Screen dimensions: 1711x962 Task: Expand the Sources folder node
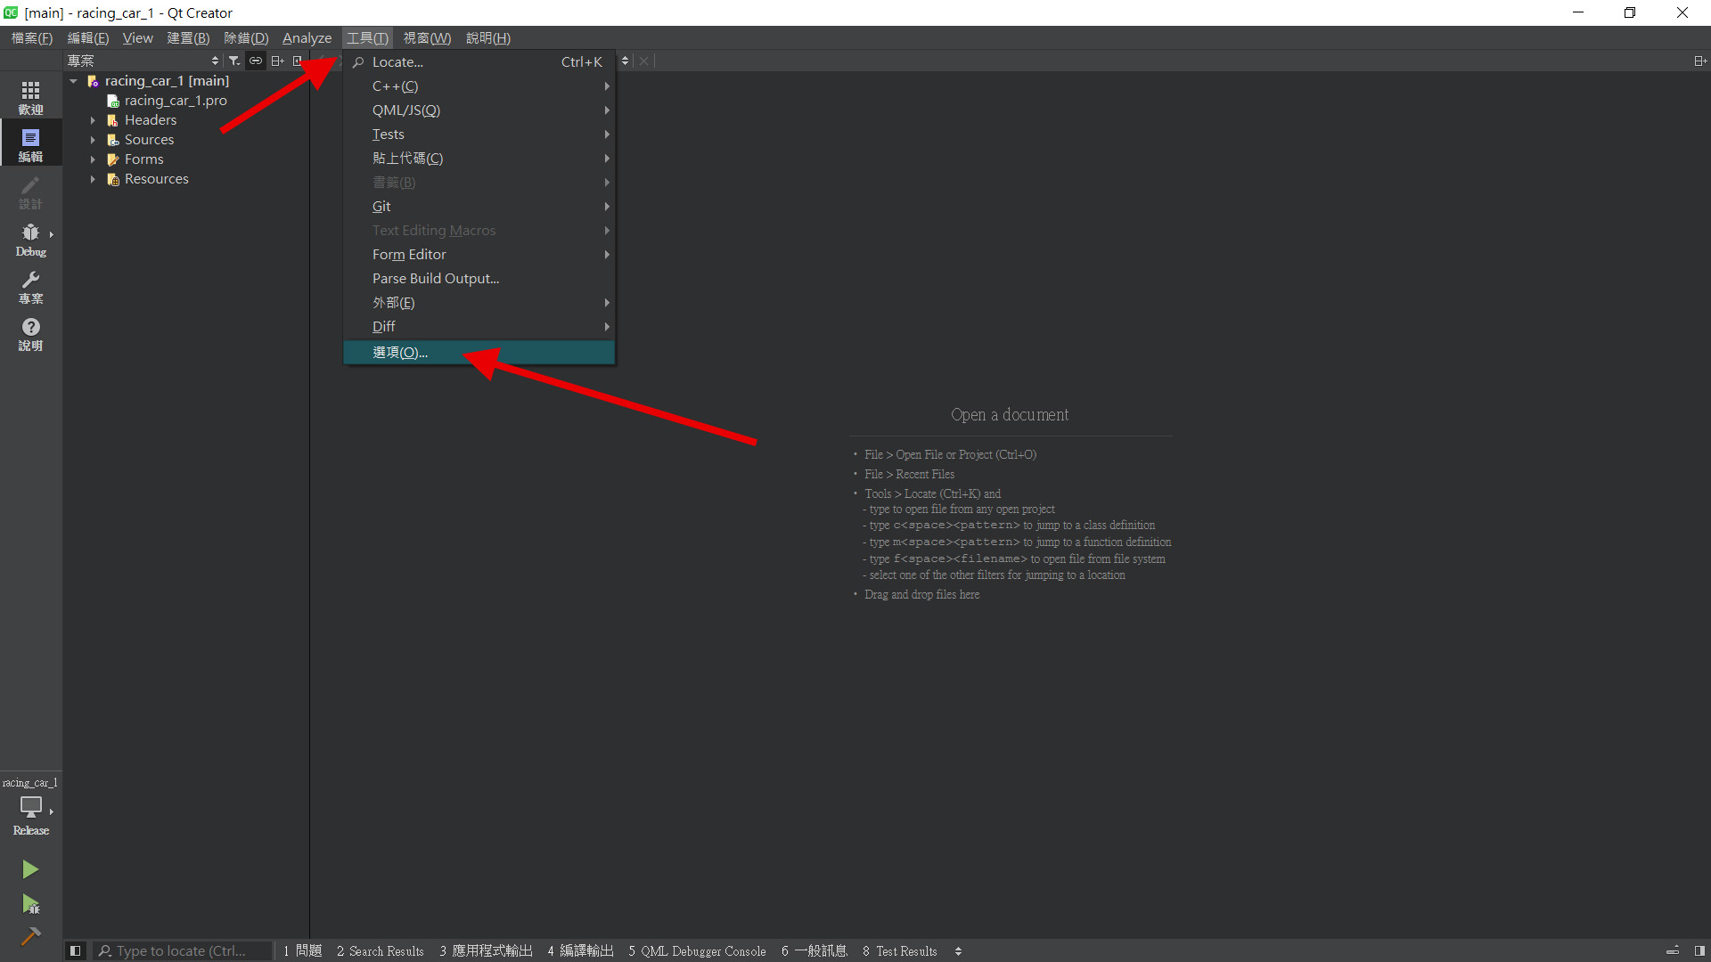pyautogui.click(x=93, y=140)
